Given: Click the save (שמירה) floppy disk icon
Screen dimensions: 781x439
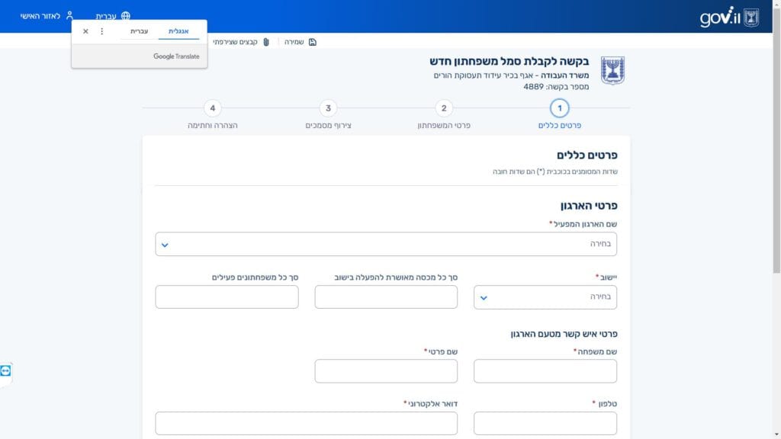Looking at the screenshot, I should pyautogui.click(x=312, y=42).
